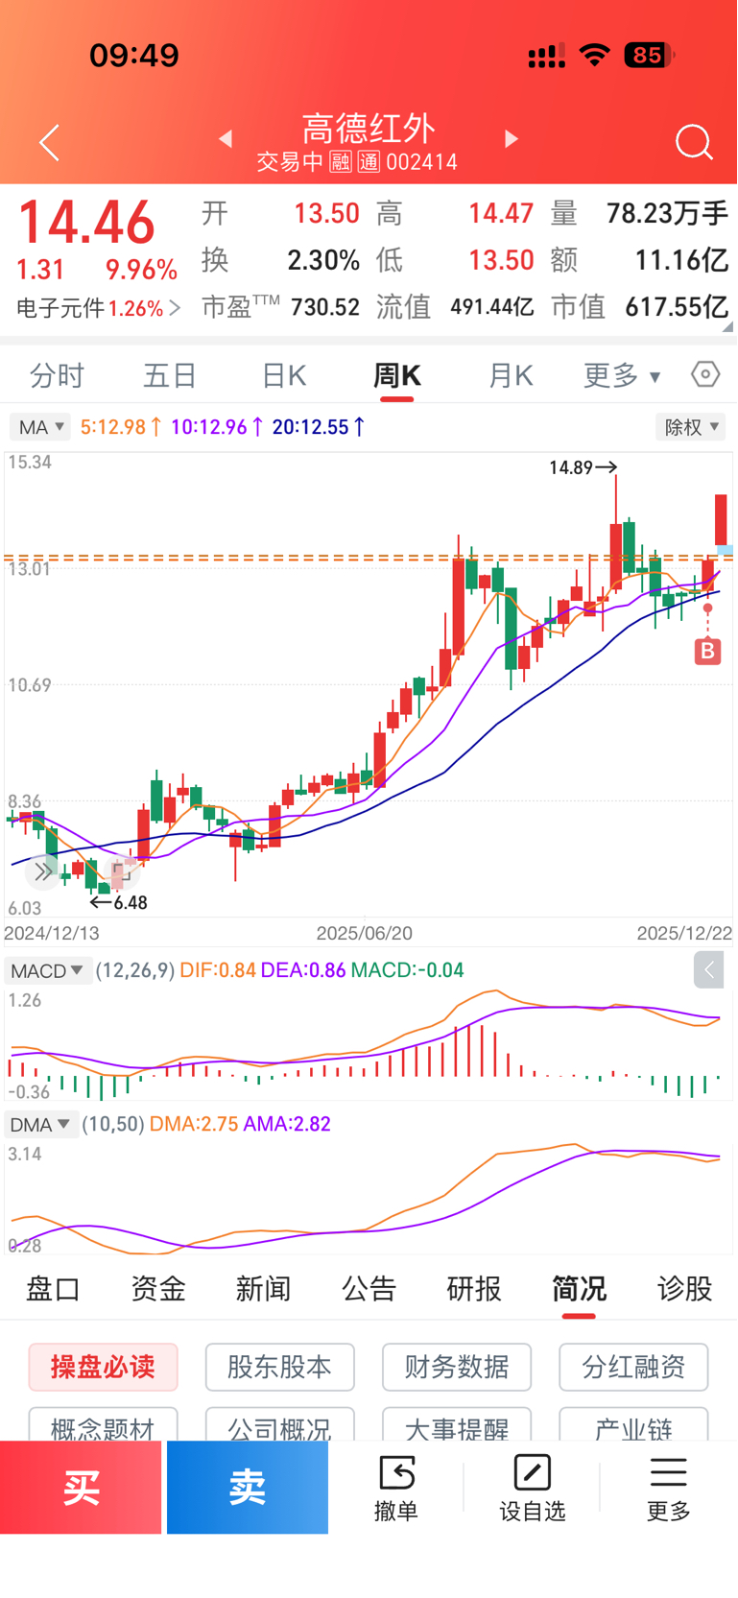Tap the MA 5:12.98 value
This screenshot has height=1598, width=738.
click(121, 427)
